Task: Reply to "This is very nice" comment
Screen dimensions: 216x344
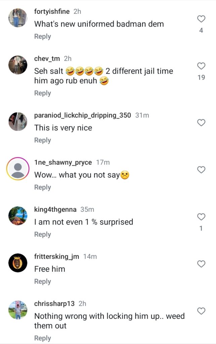Action: click(42, 140)
